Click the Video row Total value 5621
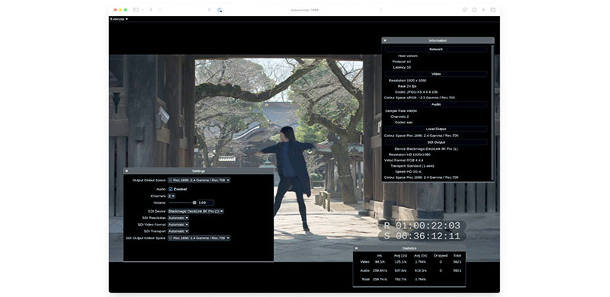This screenshot has width=610, height=297. 457,262
